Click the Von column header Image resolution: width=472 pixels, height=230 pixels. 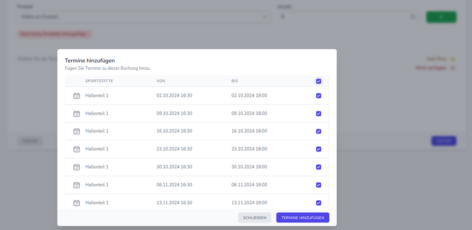[161, 81]
